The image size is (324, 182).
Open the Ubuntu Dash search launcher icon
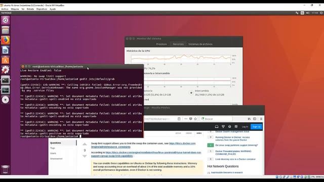(x=6, y=20)
